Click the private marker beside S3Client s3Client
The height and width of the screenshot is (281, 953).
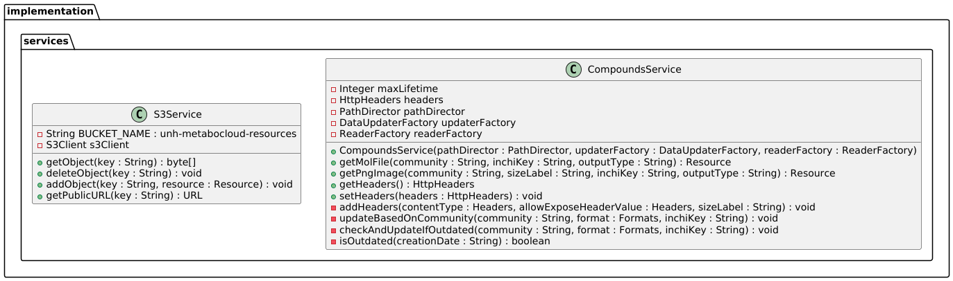point(40,145)
